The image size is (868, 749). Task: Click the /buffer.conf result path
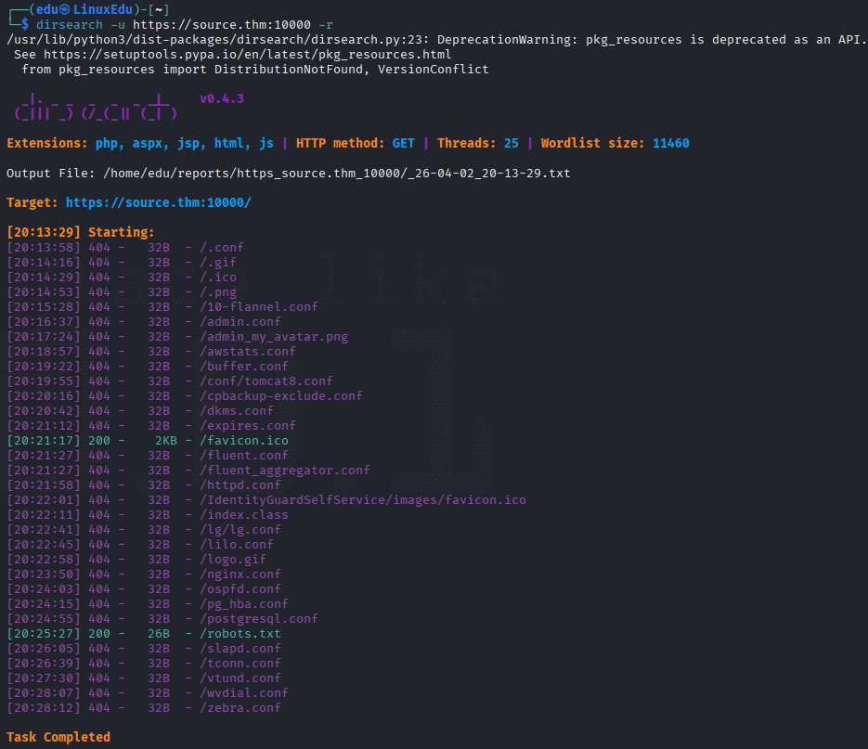[244, 367]
